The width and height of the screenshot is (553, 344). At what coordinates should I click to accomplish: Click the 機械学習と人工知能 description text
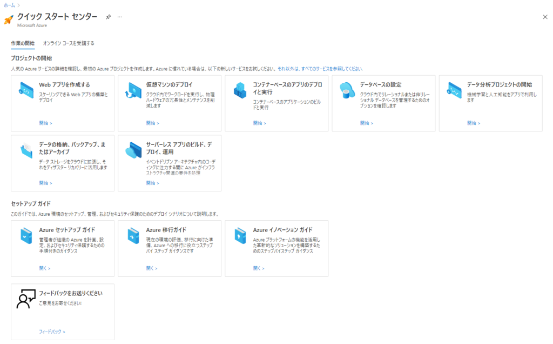(x=502, y=97)
